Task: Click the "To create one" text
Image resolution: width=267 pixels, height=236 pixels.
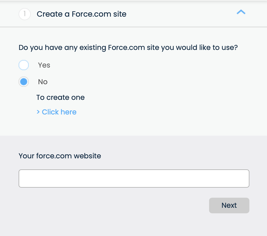Action: point(60,97)
